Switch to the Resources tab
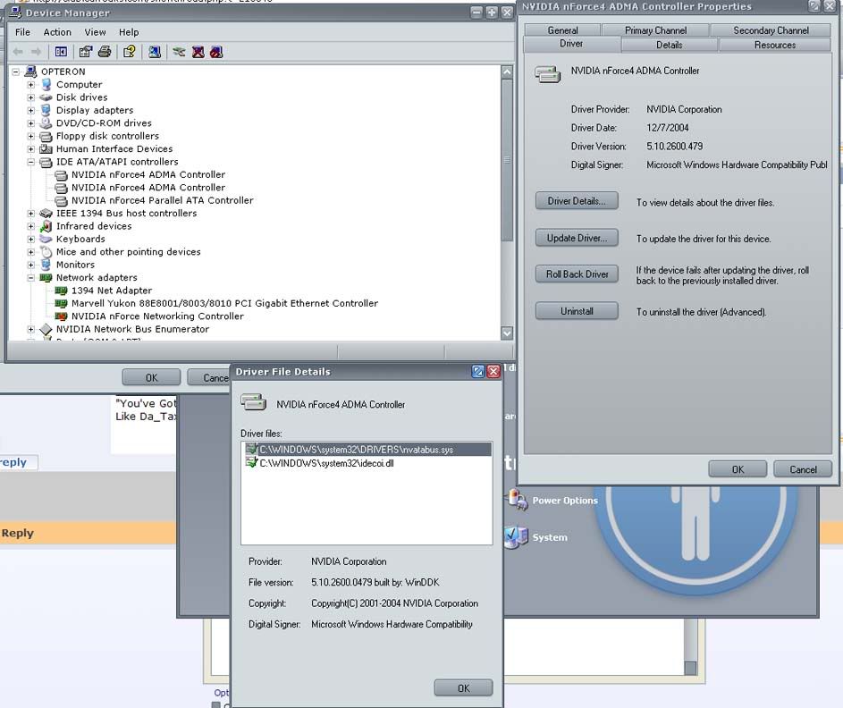 775,45
